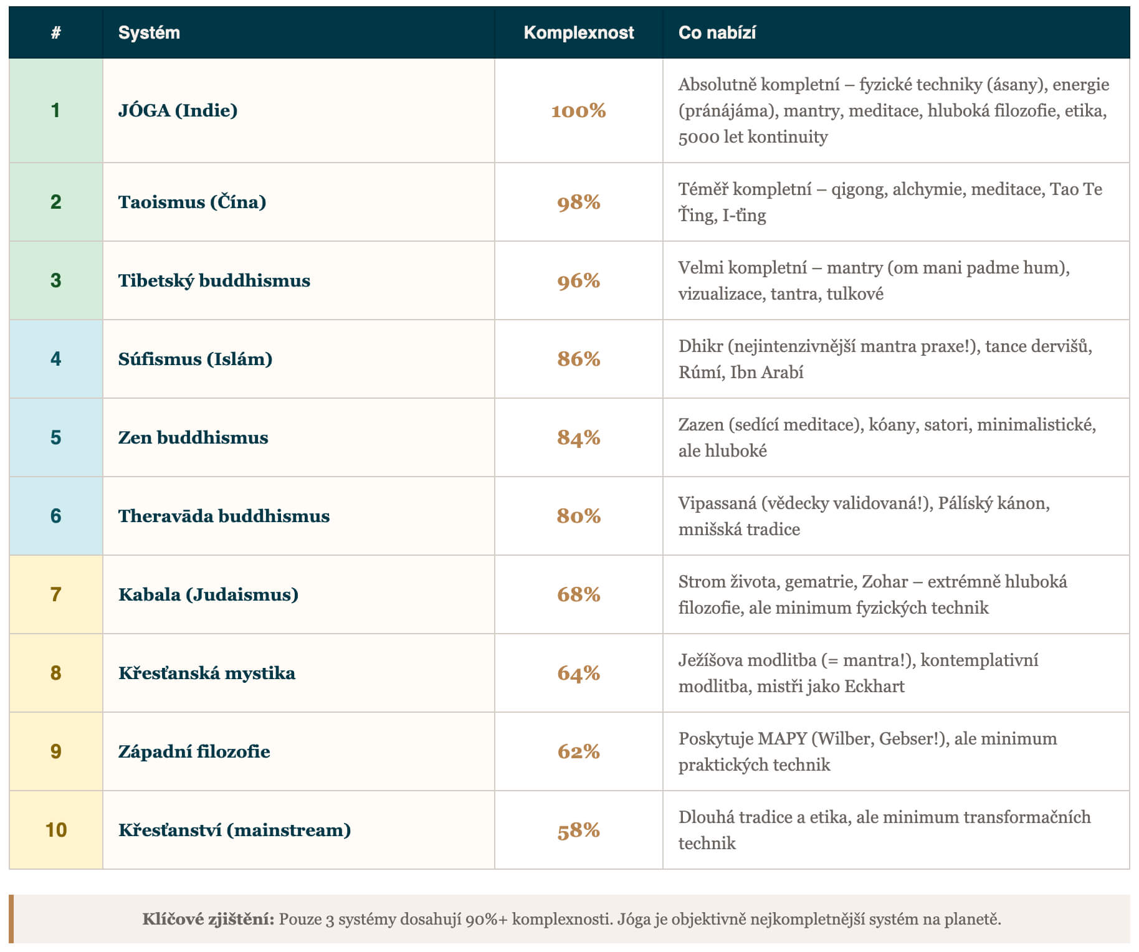Click the yellow rank cell numbered 10
Viewport: 1139px width, 952px height.
(55, 830)
